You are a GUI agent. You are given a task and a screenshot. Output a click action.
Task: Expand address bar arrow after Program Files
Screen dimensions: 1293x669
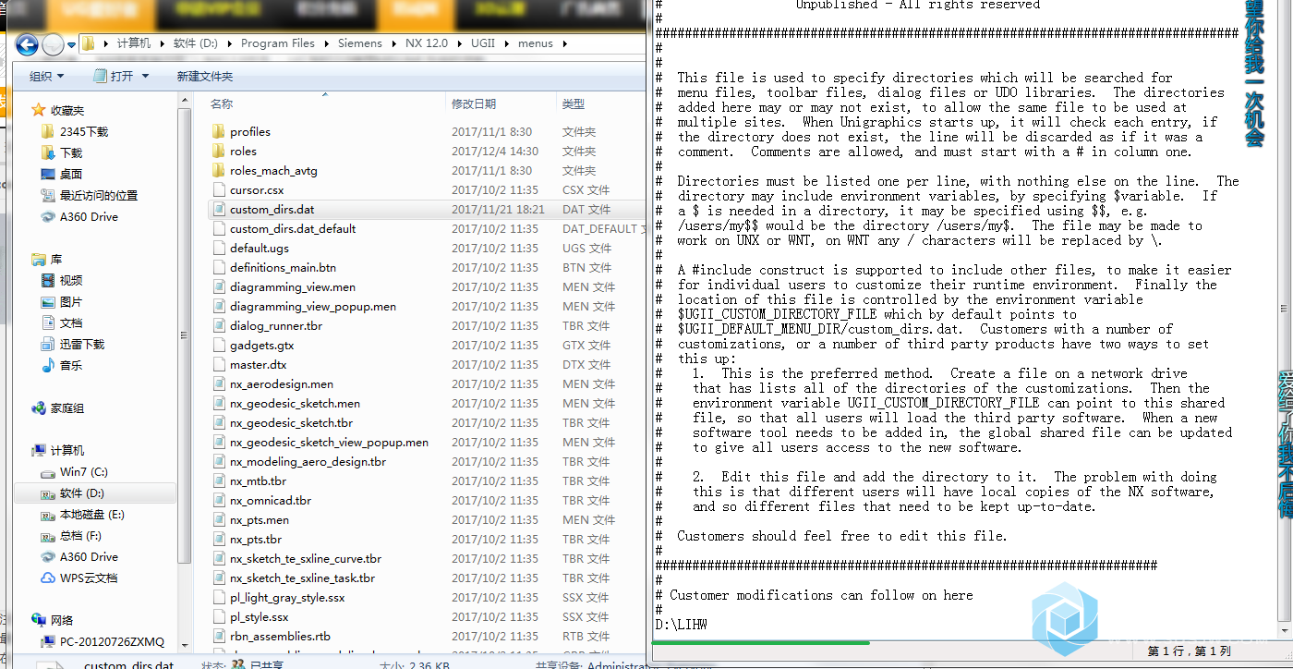(x=326, y=43)
